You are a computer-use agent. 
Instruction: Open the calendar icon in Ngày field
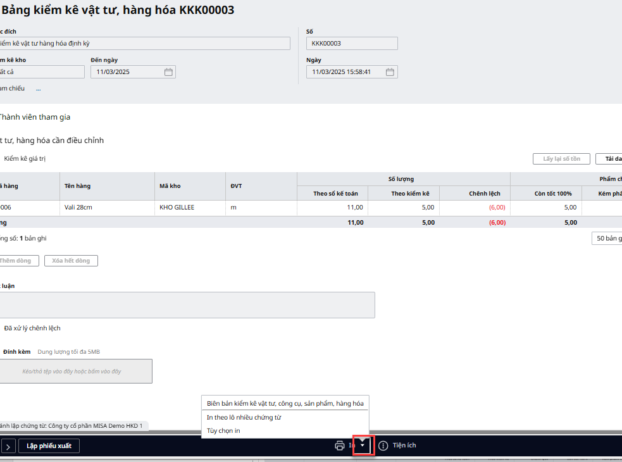[390, 72]
